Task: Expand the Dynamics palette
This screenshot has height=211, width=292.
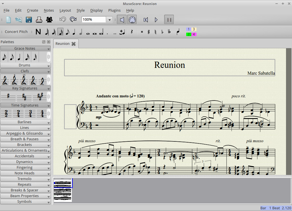Action: (x=25, y=162)
